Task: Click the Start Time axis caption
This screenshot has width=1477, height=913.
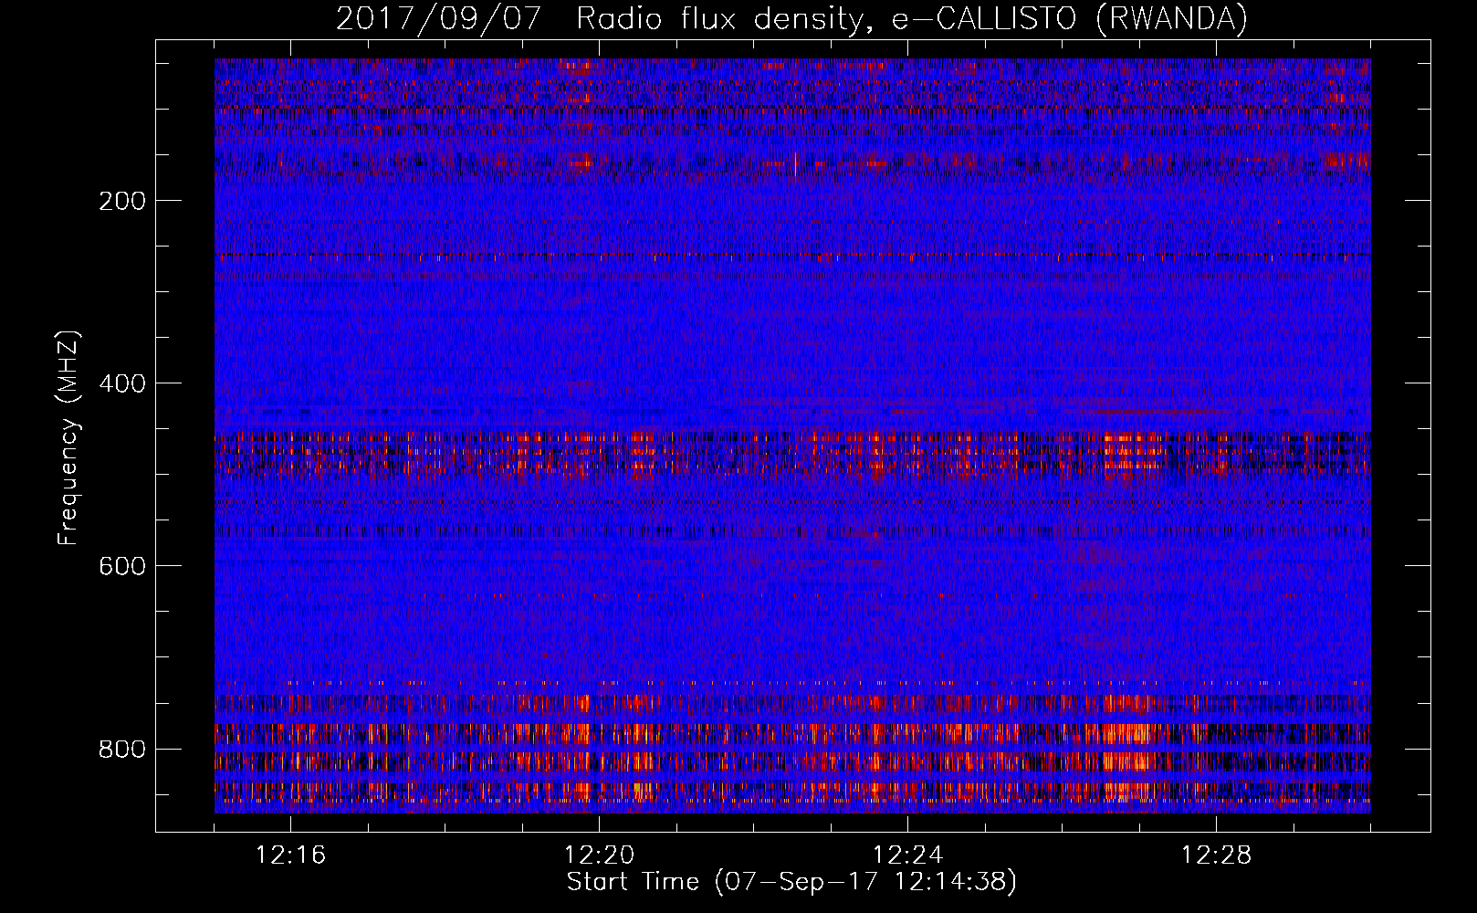Action: (x=791, y=882)
